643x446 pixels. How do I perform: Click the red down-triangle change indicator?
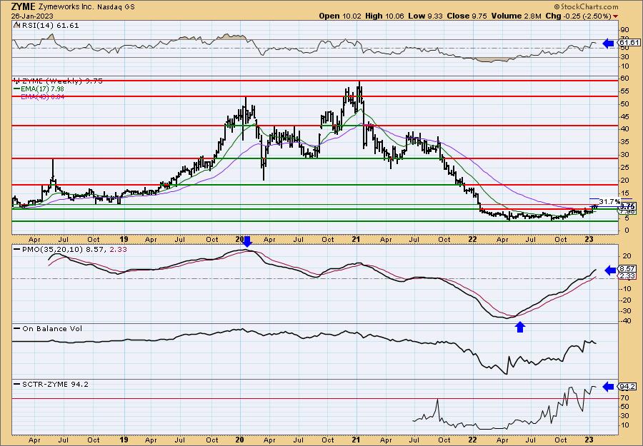615,16
